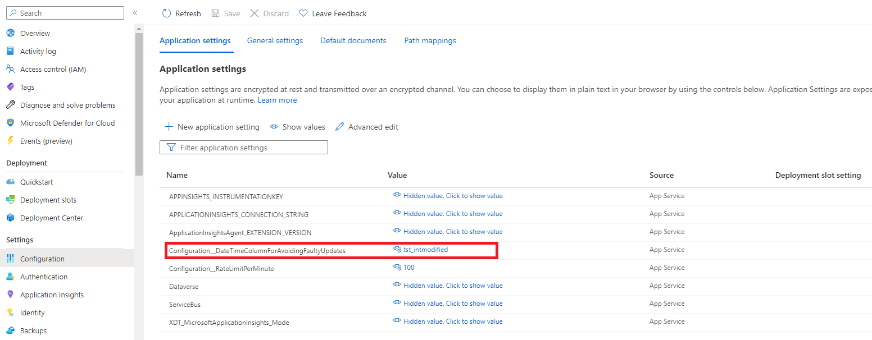
Task: Click the Configuration sliders icon
Action: [10, 259]
